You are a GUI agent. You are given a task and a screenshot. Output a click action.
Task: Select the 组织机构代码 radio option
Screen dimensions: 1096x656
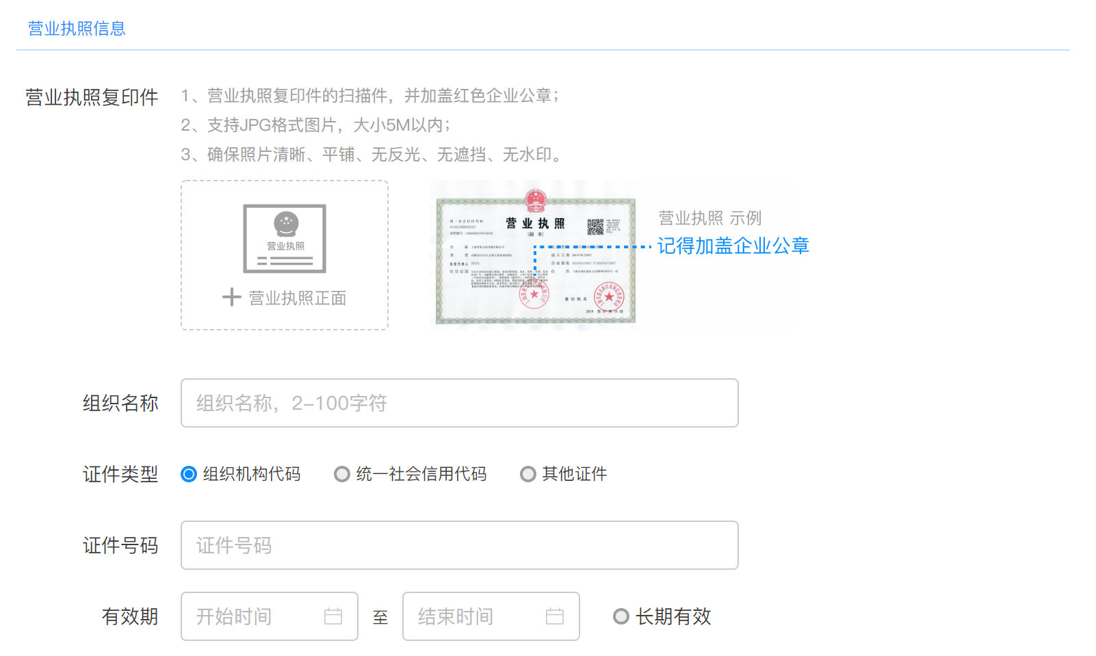coord(189,474)
